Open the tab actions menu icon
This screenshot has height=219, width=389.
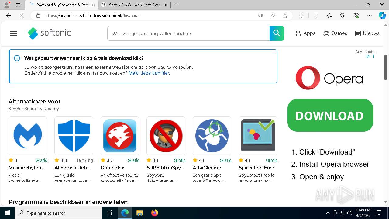click(18, 5)
